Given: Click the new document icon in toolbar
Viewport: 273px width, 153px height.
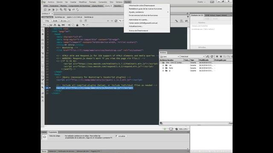Looking at the screenshot, I should [x=45, y=25].
